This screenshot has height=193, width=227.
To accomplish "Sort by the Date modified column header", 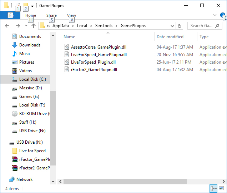I will (x=170, y=37).
